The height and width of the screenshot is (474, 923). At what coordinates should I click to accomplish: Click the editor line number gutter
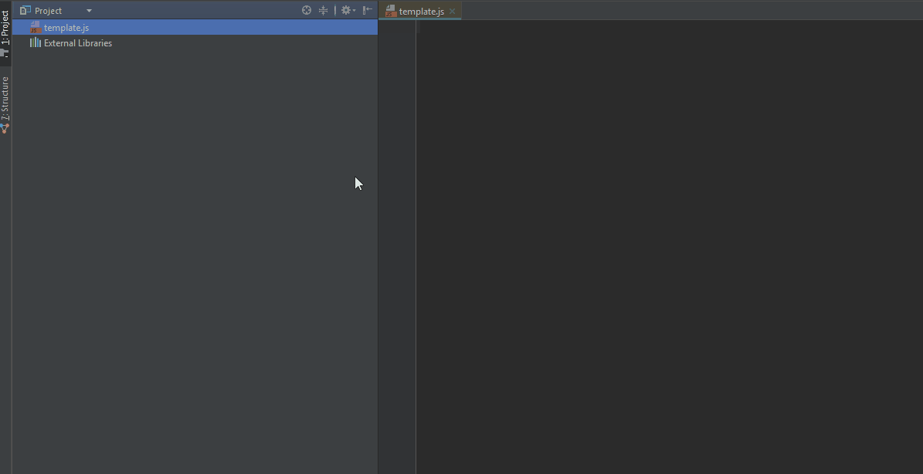pyautogui.click(x=397, y=232)
